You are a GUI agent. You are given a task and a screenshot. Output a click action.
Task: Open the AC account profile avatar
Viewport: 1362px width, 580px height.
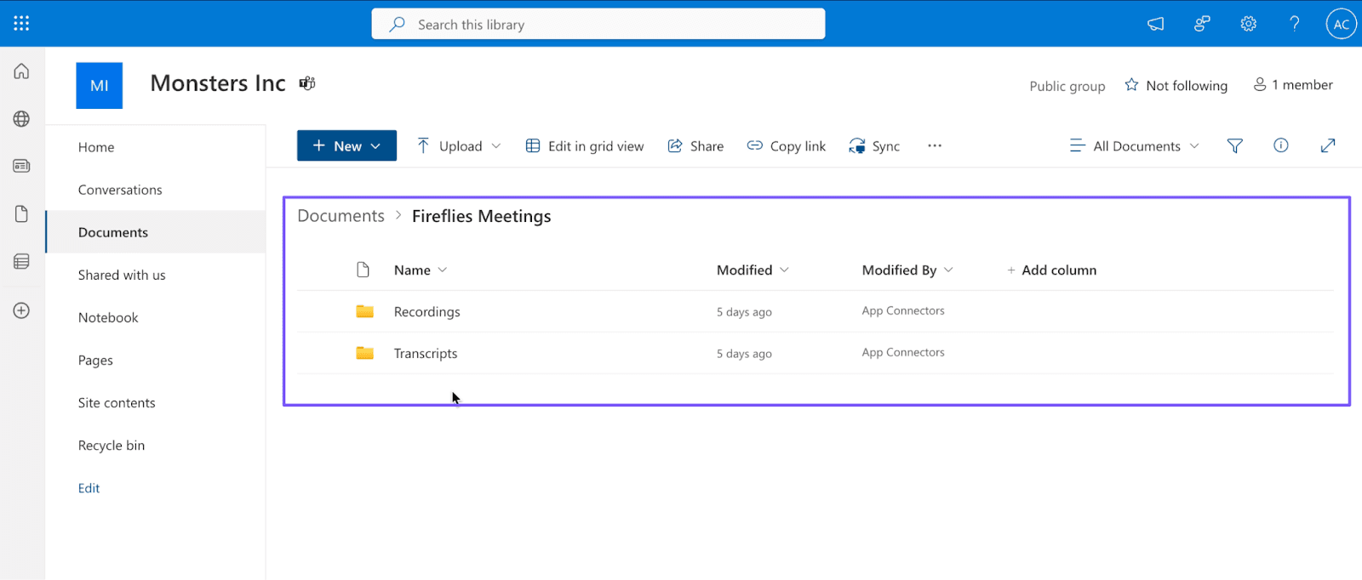(1341, 24)
